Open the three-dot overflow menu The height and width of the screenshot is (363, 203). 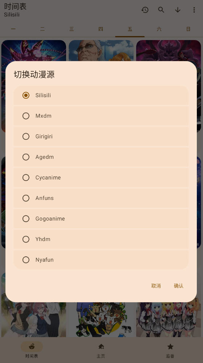[x=194, y=10]
